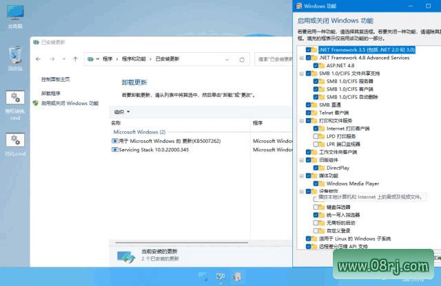Click 程序和功能 breadcrumb in address bar
441x286 pixels.
[x=134, y=59]
